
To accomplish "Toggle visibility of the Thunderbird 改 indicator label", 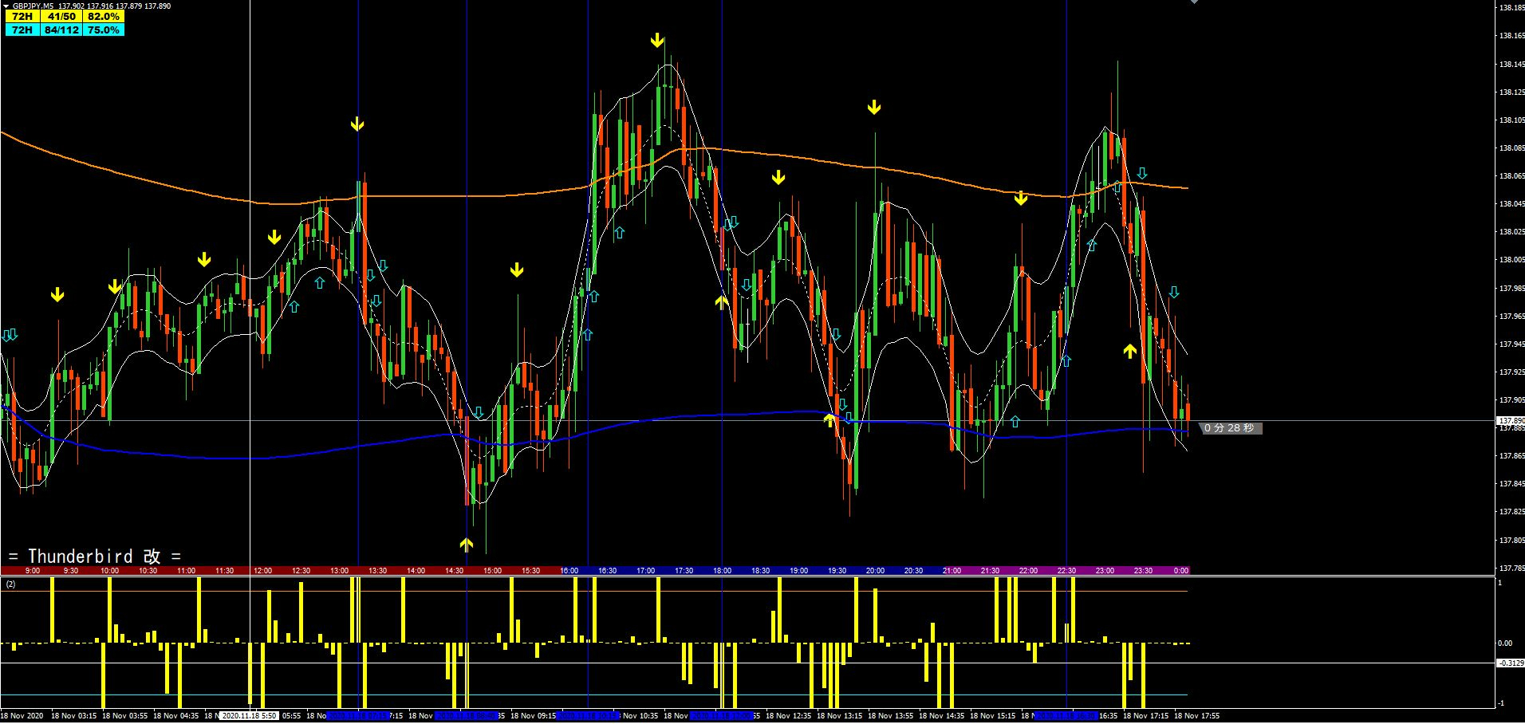I will (96, 556).
